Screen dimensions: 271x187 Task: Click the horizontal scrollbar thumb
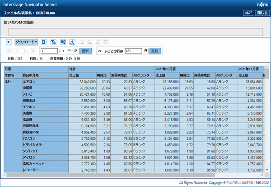pyautogui.click(x=111, y=175)
